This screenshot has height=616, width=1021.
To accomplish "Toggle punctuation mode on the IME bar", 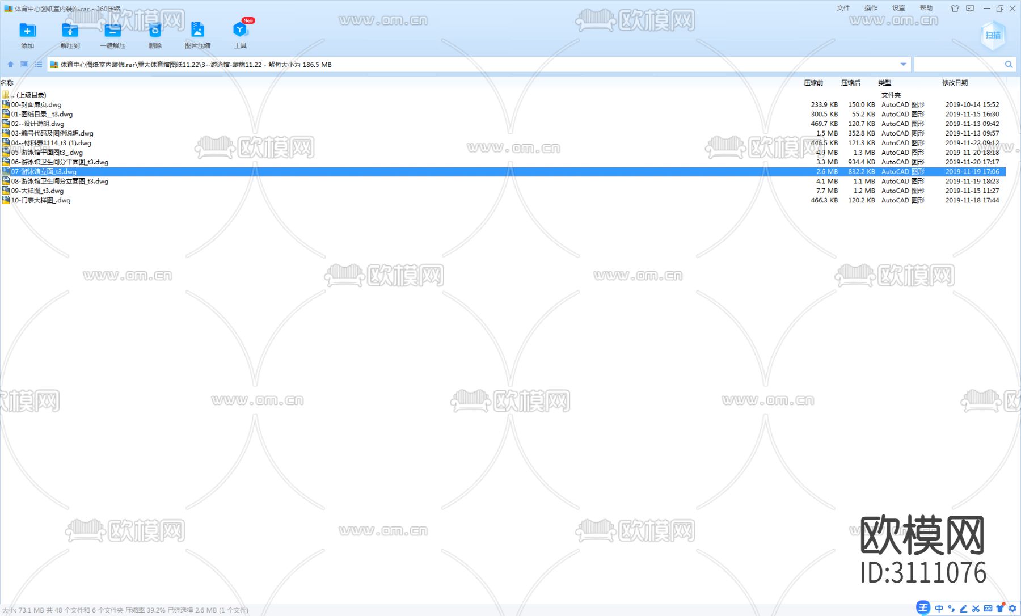I will (x=951, y=609).
